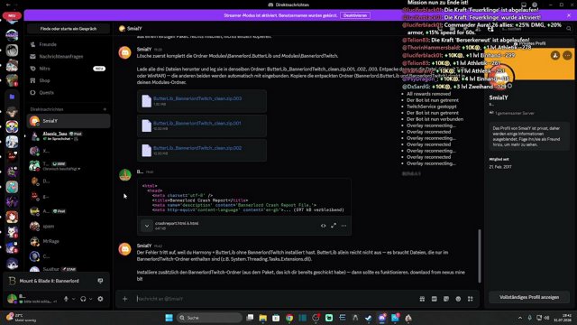The width and height of the screenshot is (577, 325).
Task: Open own user avatar in bottom panel
Action: pyautogui.click(x=12, y=299)
